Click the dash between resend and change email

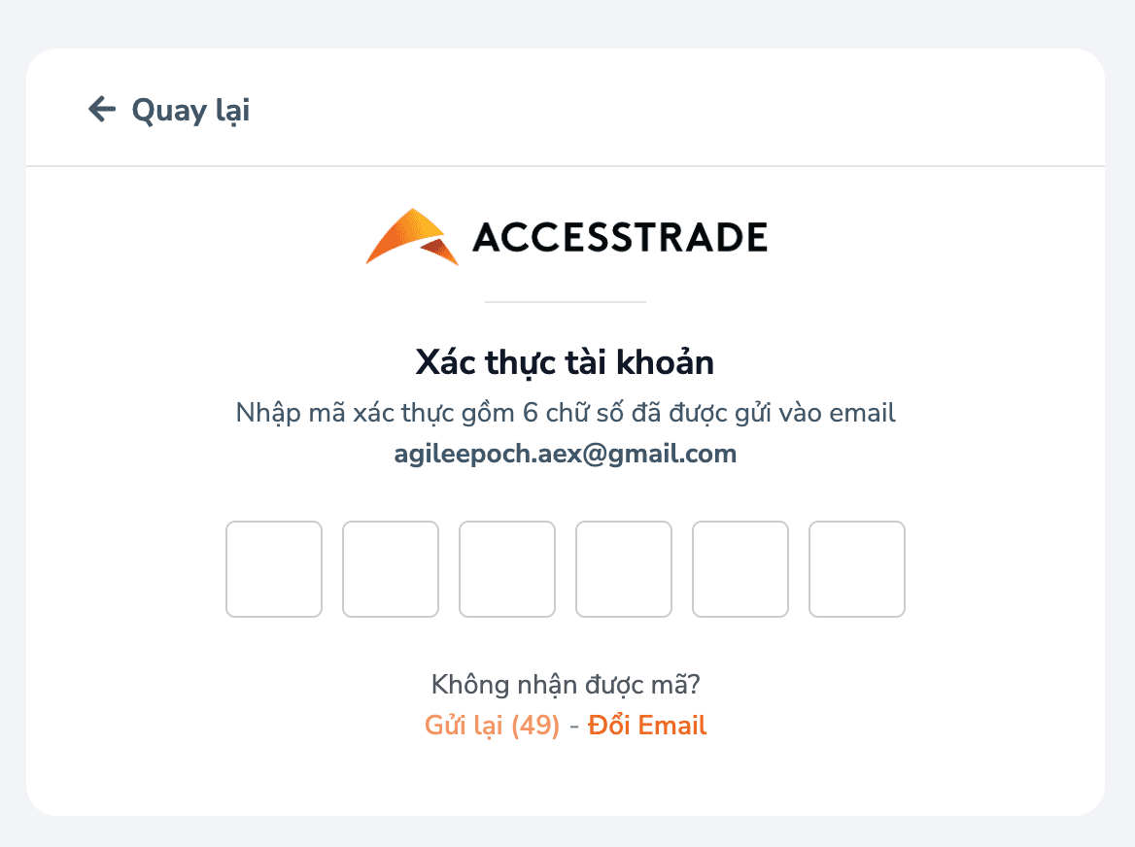pos(574,726)
